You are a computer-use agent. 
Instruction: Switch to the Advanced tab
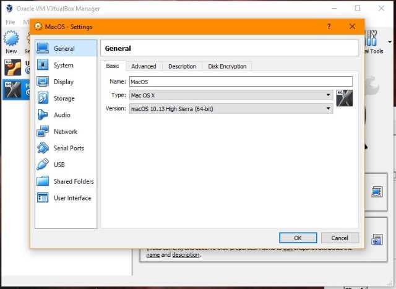(x=144, y=66)
